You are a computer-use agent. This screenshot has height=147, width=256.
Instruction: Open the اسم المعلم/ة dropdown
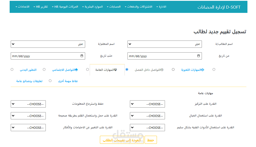pos(48,44)
